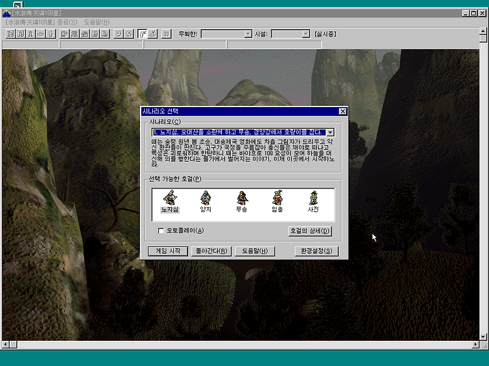Enable the 오토플레이(A) checkbox

click(x=161, y=230)
